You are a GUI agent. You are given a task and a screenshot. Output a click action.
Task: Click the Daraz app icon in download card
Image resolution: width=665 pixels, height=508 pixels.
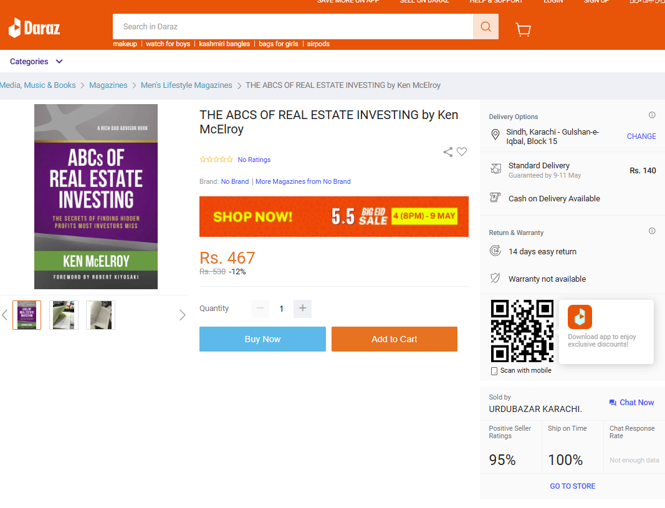coord(580,317)
